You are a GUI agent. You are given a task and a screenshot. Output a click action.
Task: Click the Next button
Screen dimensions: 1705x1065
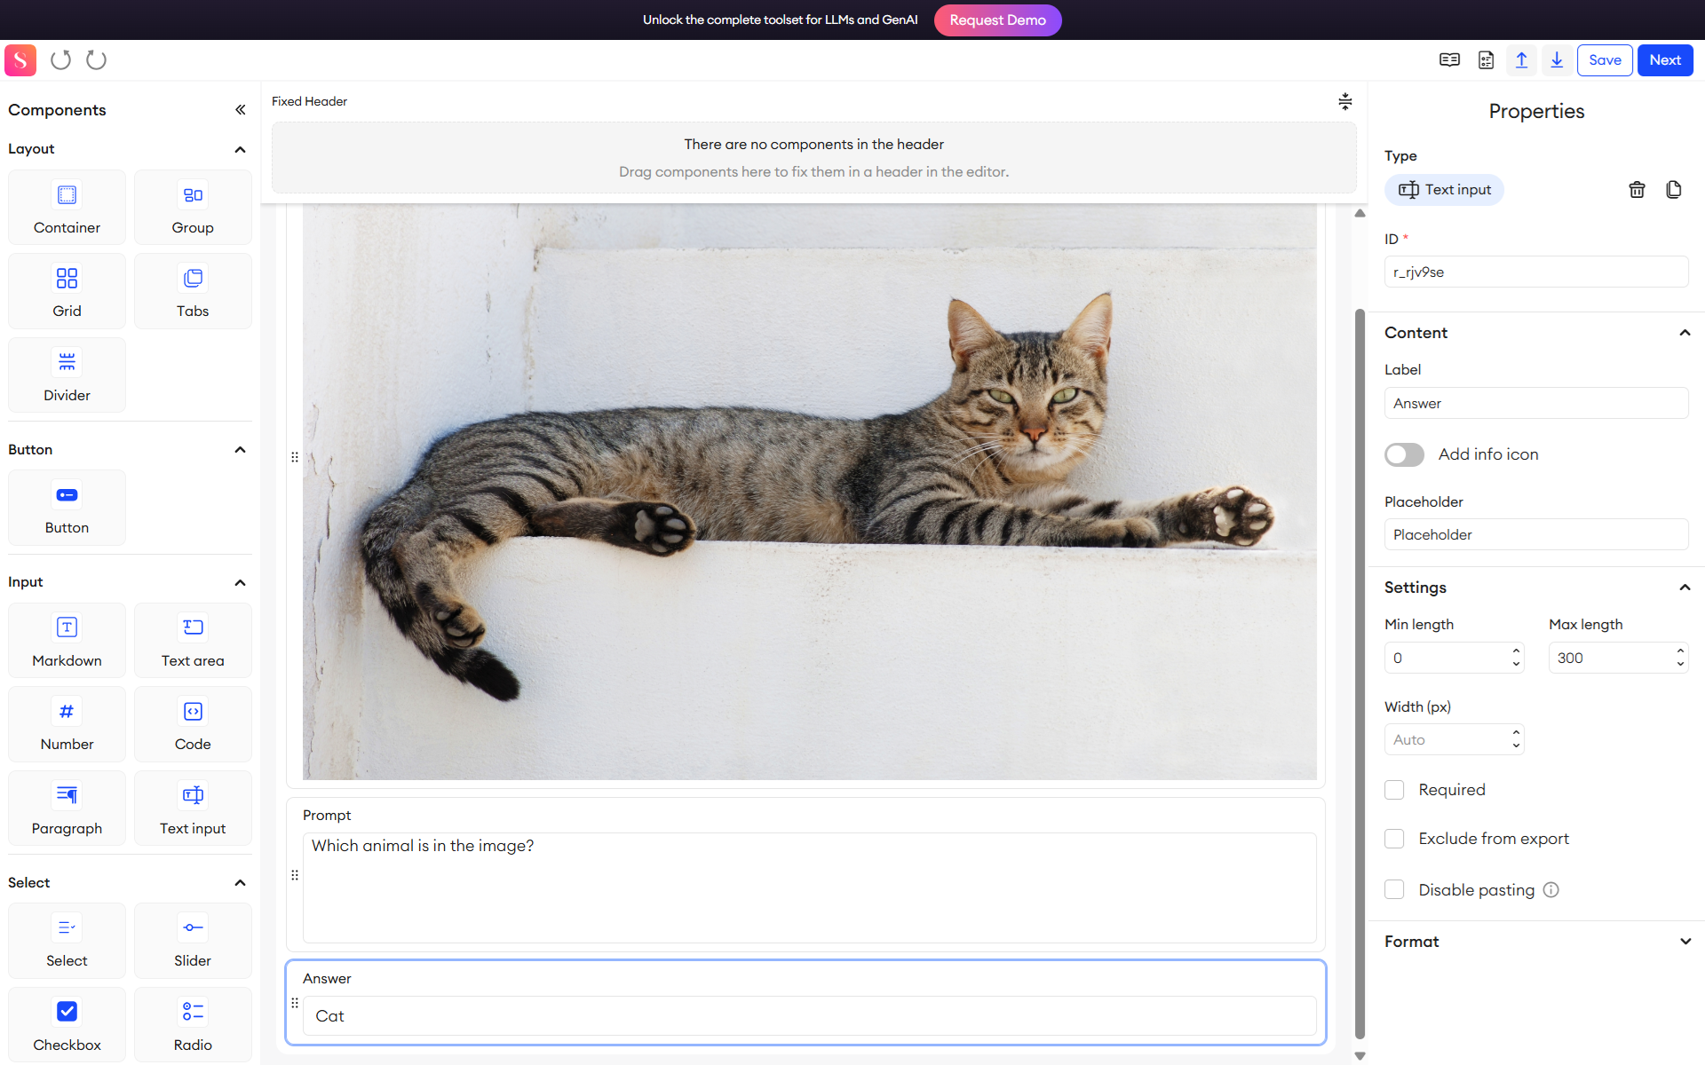click(1665, 60)
